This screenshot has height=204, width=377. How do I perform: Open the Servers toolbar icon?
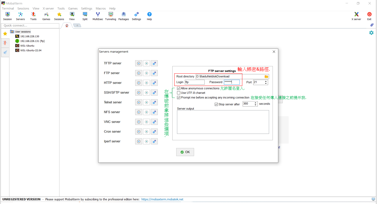click(x=20, y=16)
